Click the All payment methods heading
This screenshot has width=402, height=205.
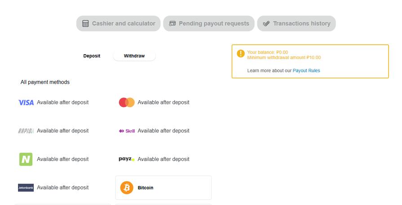click(x=45, y=82)
